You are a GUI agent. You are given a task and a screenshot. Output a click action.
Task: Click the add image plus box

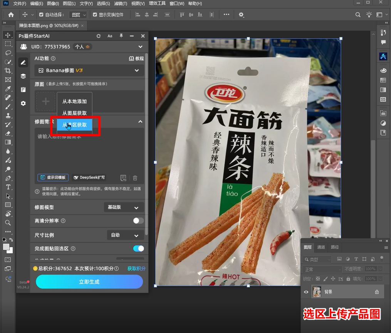[45, 102]
